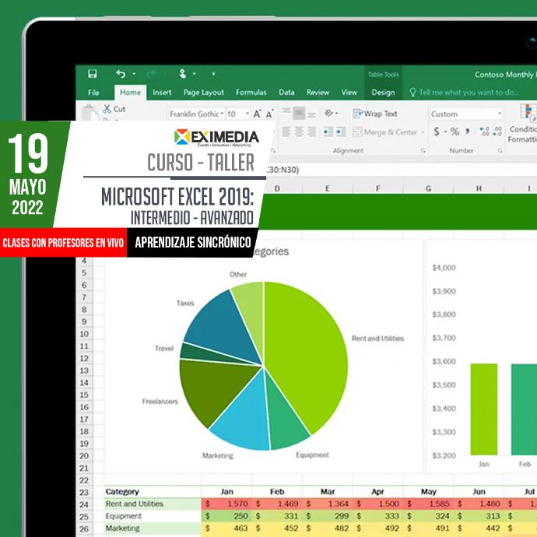
Task: Open the Franklin Gothic font name dropdown
Action: tap(222, 114)
